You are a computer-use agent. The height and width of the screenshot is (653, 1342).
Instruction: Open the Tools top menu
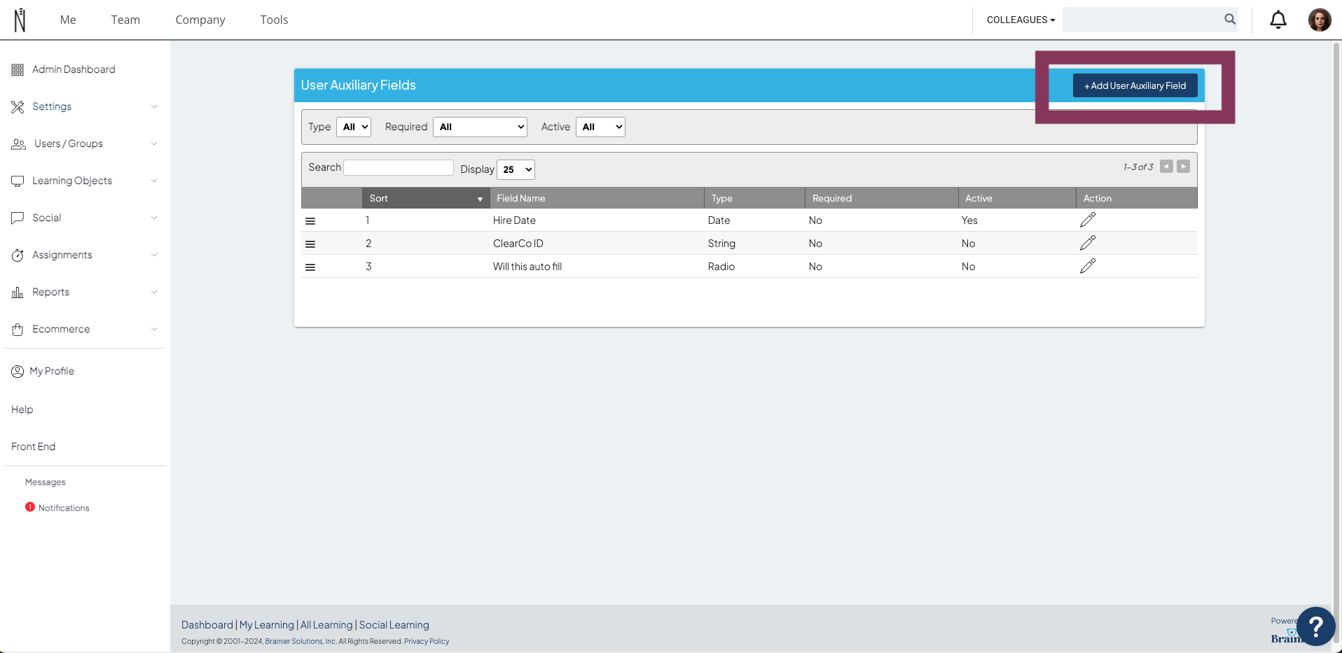[274, 20]
